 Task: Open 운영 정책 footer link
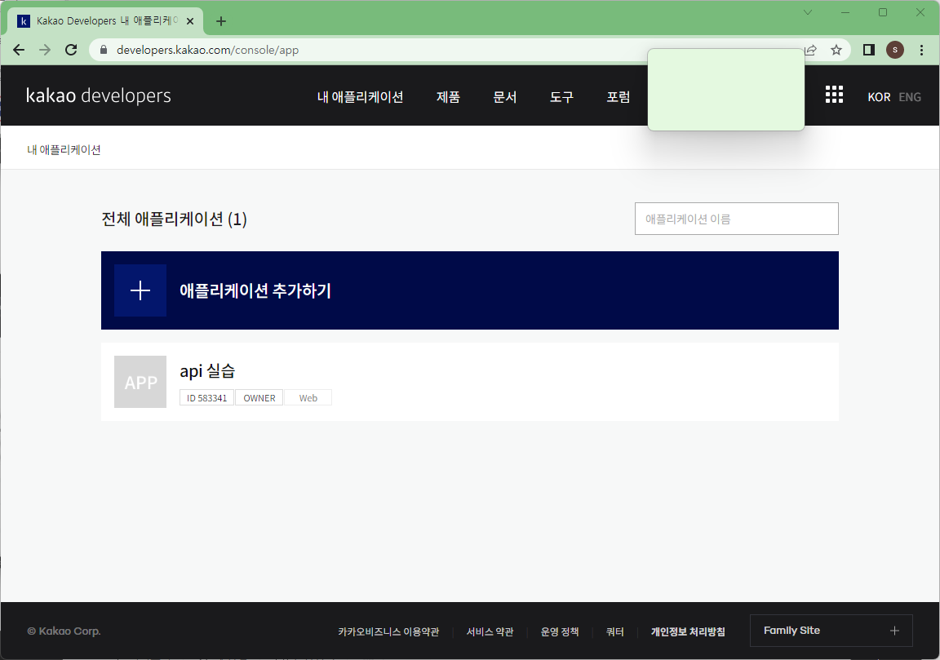(559, 631)
